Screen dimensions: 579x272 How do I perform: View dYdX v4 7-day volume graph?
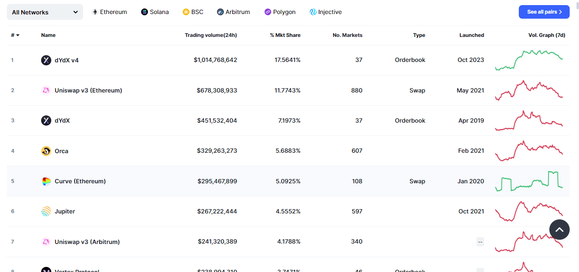[529, 60]
